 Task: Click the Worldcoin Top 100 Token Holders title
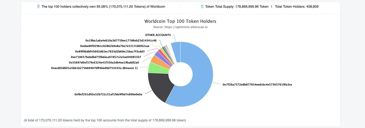180,21
